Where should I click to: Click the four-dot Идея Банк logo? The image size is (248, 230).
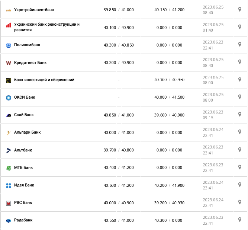coord(9,185)
